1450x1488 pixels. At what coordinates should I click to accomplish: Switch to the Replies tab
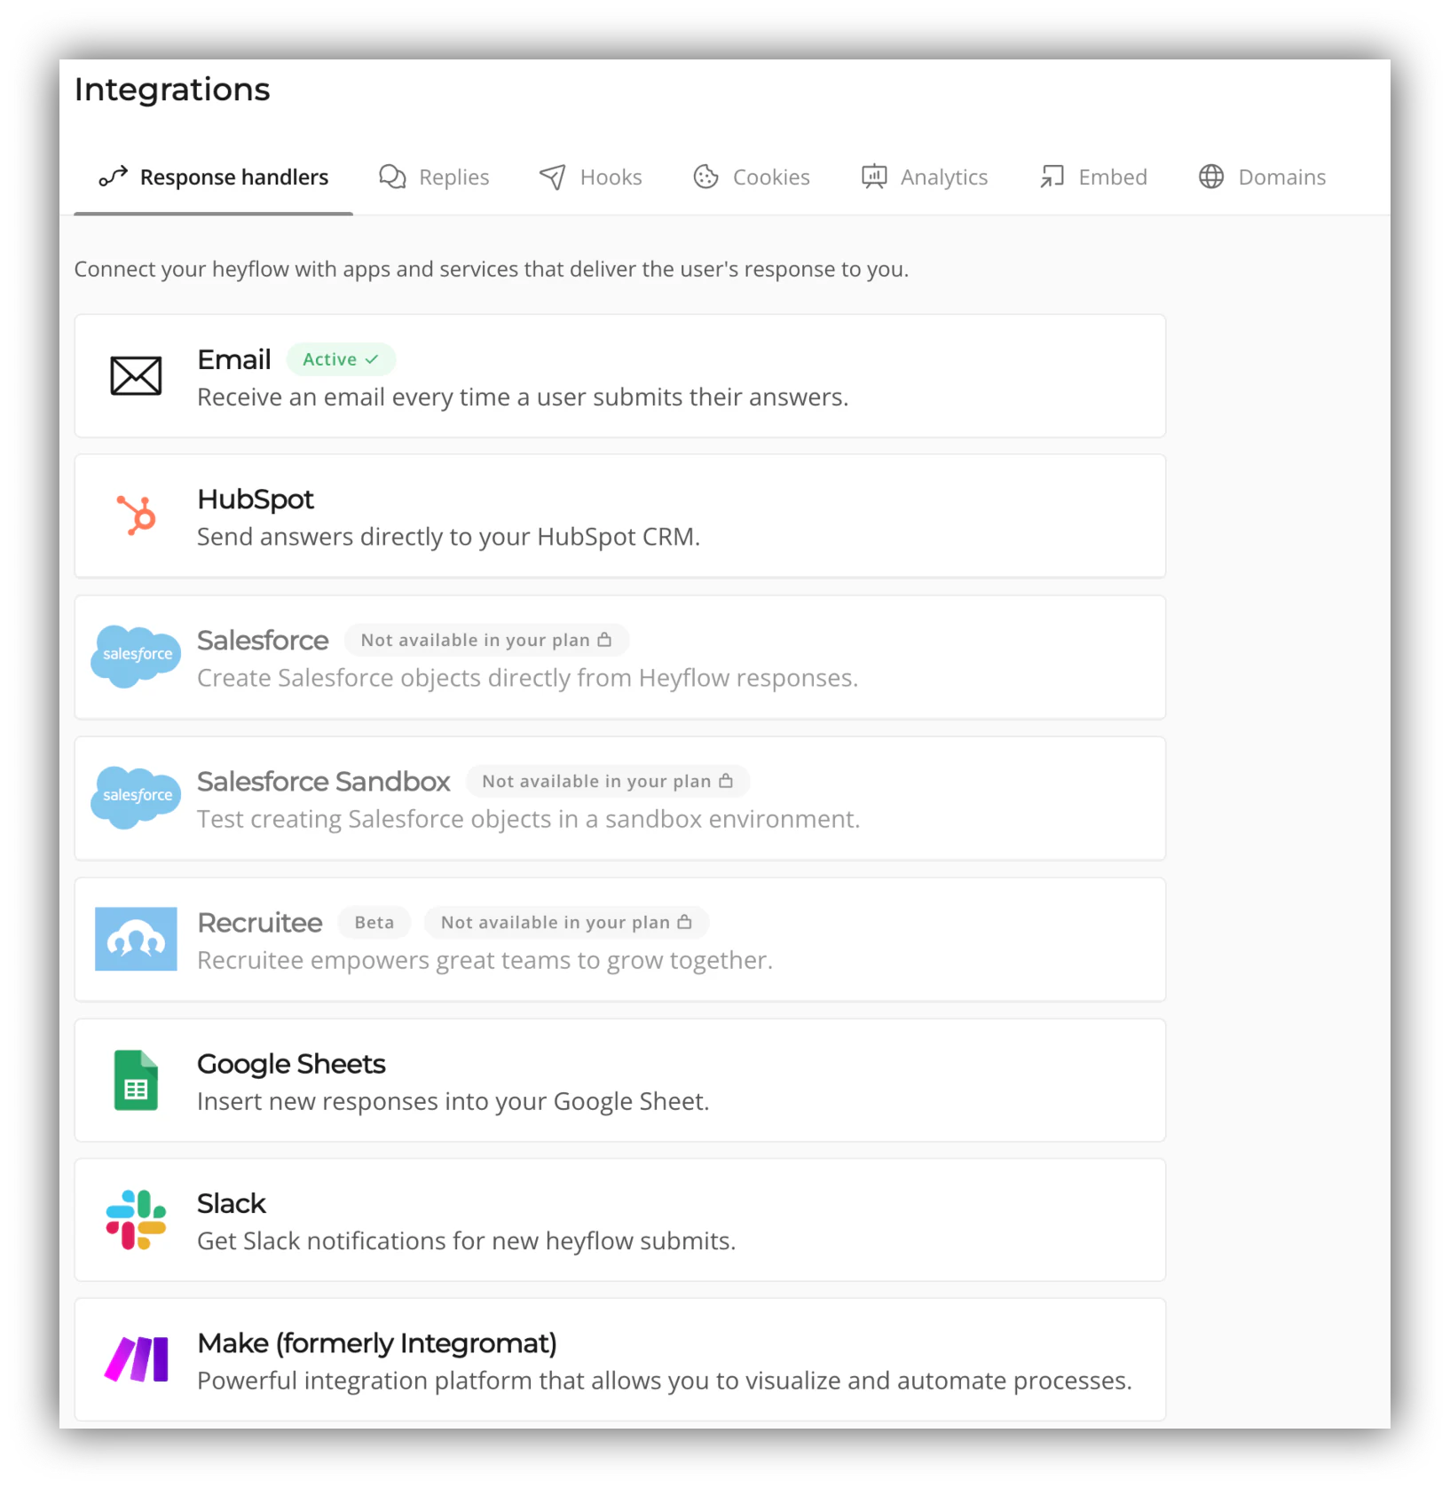click(x=434, y=177)
